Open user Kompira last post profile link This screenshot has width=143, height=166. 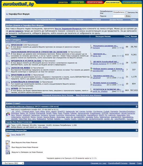pos(96,48)
